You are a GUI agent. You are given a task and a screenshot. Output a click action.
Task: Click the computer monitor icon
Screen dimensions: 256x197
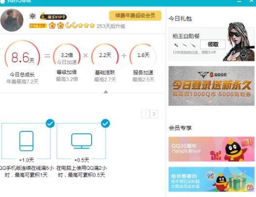click(81, 141)
